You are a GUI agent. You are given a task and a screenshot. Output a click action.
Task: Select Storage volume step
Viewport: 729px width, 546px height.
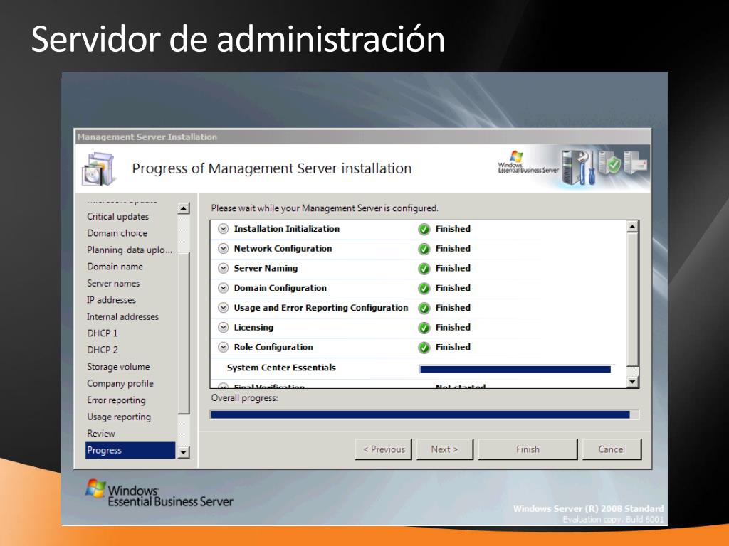point(119,367)
